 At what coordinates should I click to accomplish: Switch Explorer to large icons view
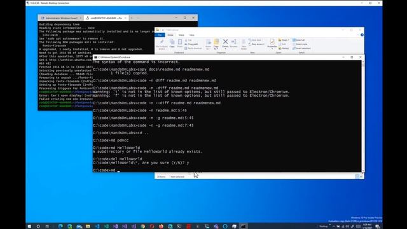coord(361,177)
